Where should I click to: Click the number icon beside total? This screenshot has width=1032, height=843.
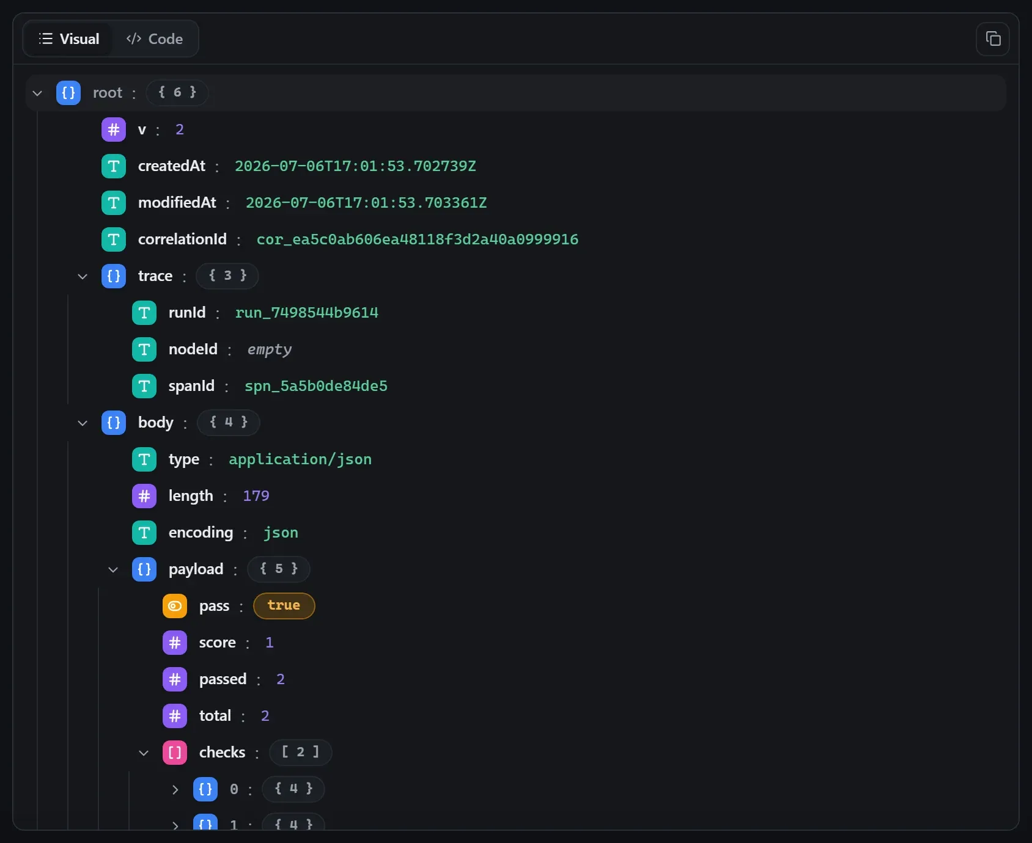175,716
